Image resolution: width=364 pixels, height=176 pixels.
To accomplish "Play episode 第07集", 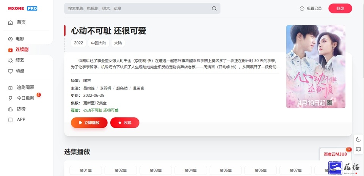I will pyautogui.click(x=295, y=170).
